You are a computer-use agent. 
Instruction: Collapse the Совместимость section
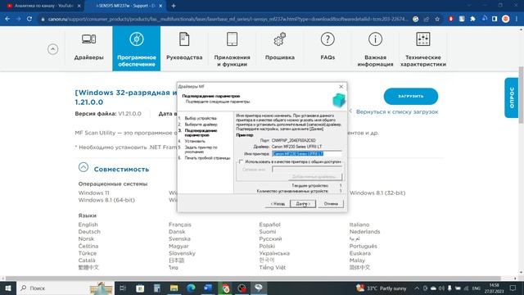coord(84,167)
